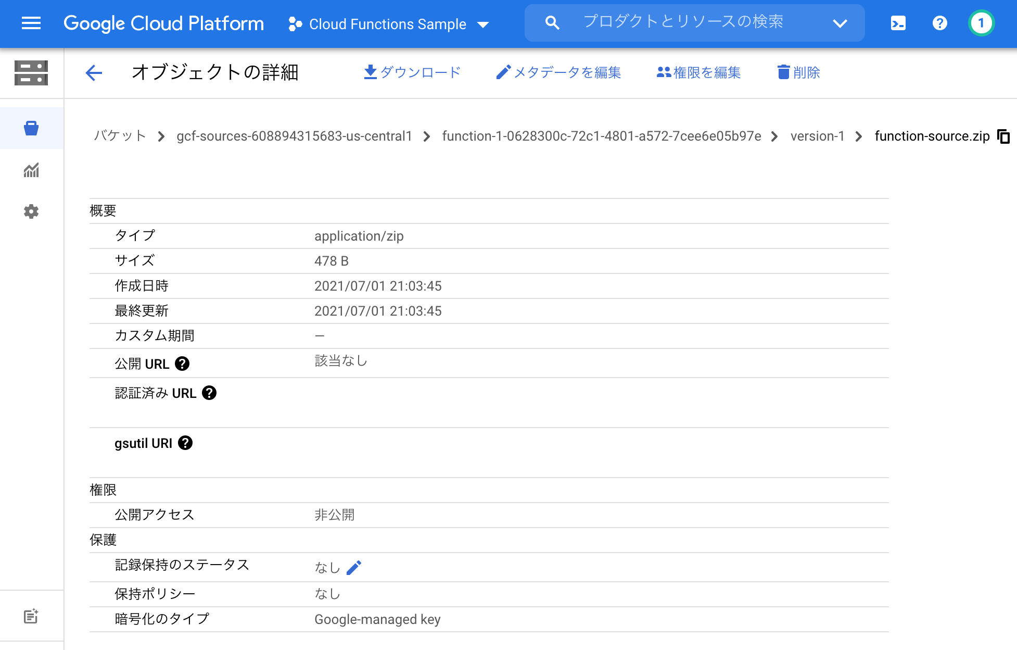The image size is (1017, 650).
Task: Show the 公開 URL help tooltip
Action: [182, 364]
